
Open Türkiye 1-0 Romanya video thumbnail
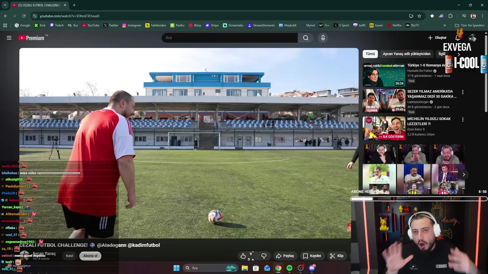pos(384,75)
